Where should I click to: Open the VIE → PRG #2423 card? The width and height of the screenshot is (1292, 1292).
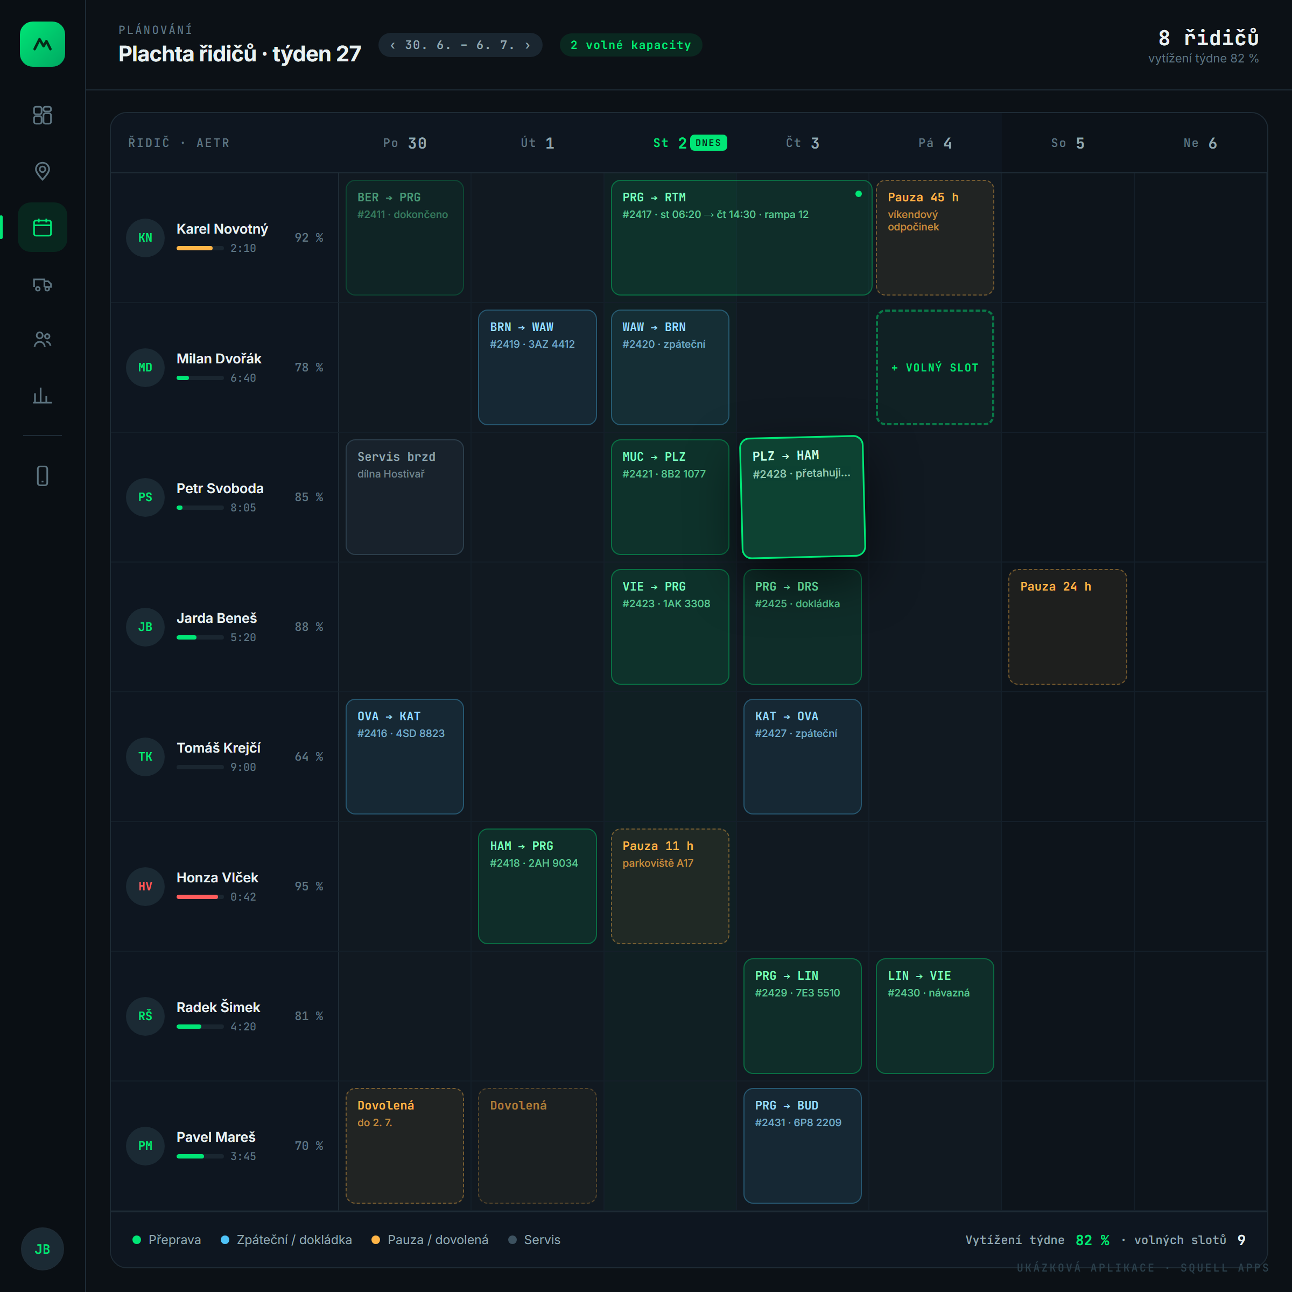[670, 627]
